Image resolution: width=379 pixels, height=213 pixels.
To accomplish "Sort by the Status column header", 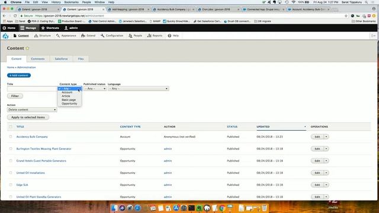I will click(232, 127).
